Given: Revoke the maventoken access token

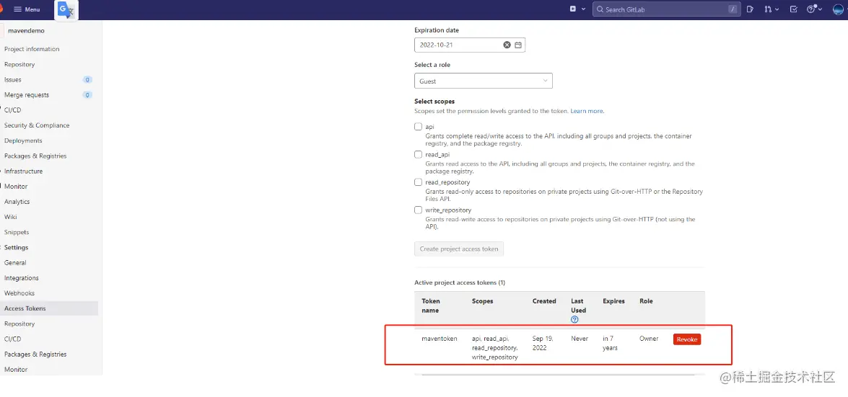Looking at the screenshot, I should (x=687, y=339).
